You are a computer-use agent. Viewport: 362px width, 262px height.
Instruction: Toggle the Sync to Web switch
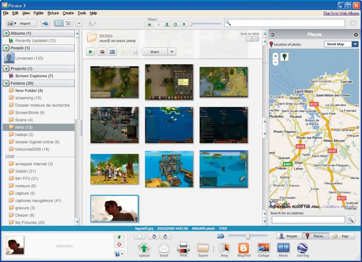(x=252, y=39)
